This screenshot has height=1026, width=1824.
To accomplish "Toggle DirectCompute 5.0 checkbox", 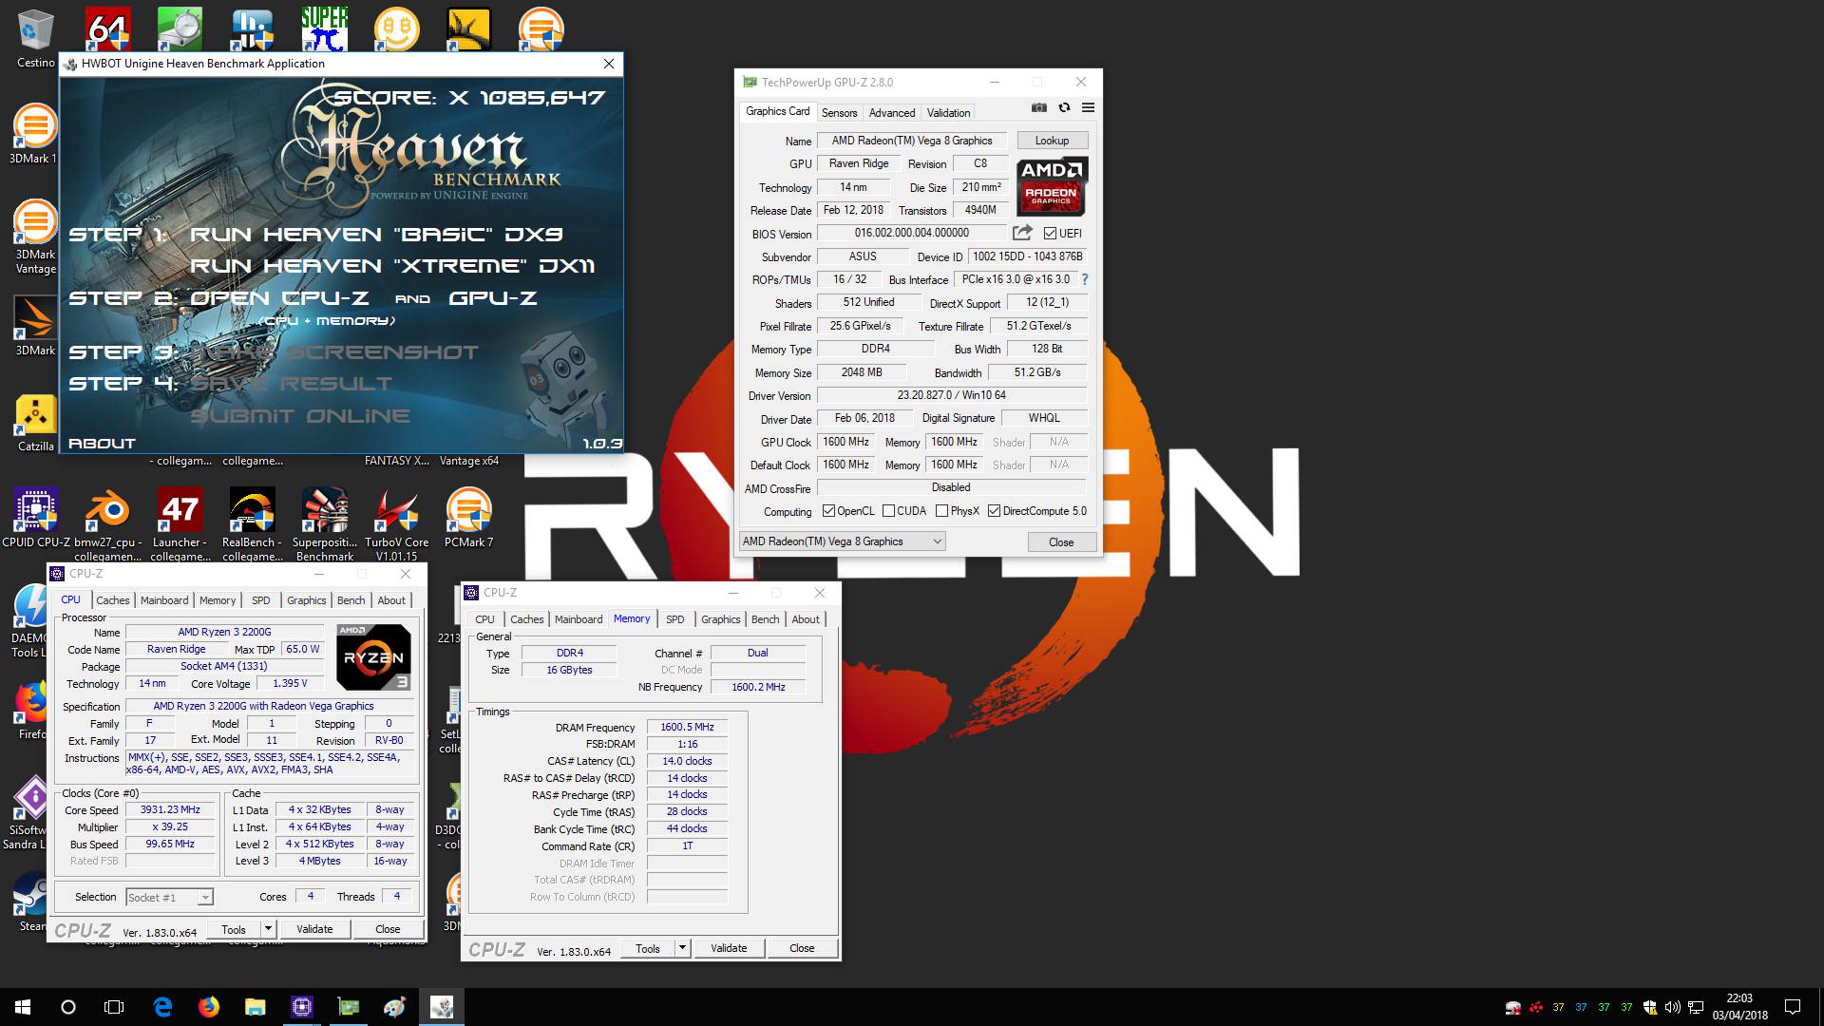I will 994,511.
